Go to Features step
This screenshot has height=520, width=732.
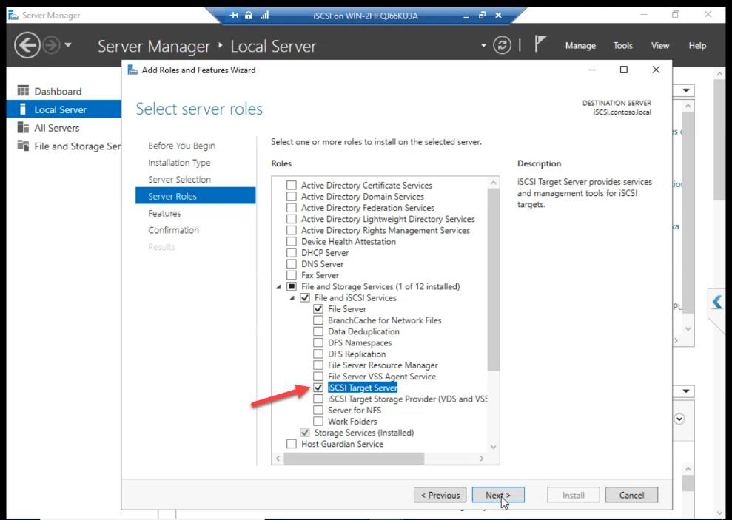click(x=164, y=213)
